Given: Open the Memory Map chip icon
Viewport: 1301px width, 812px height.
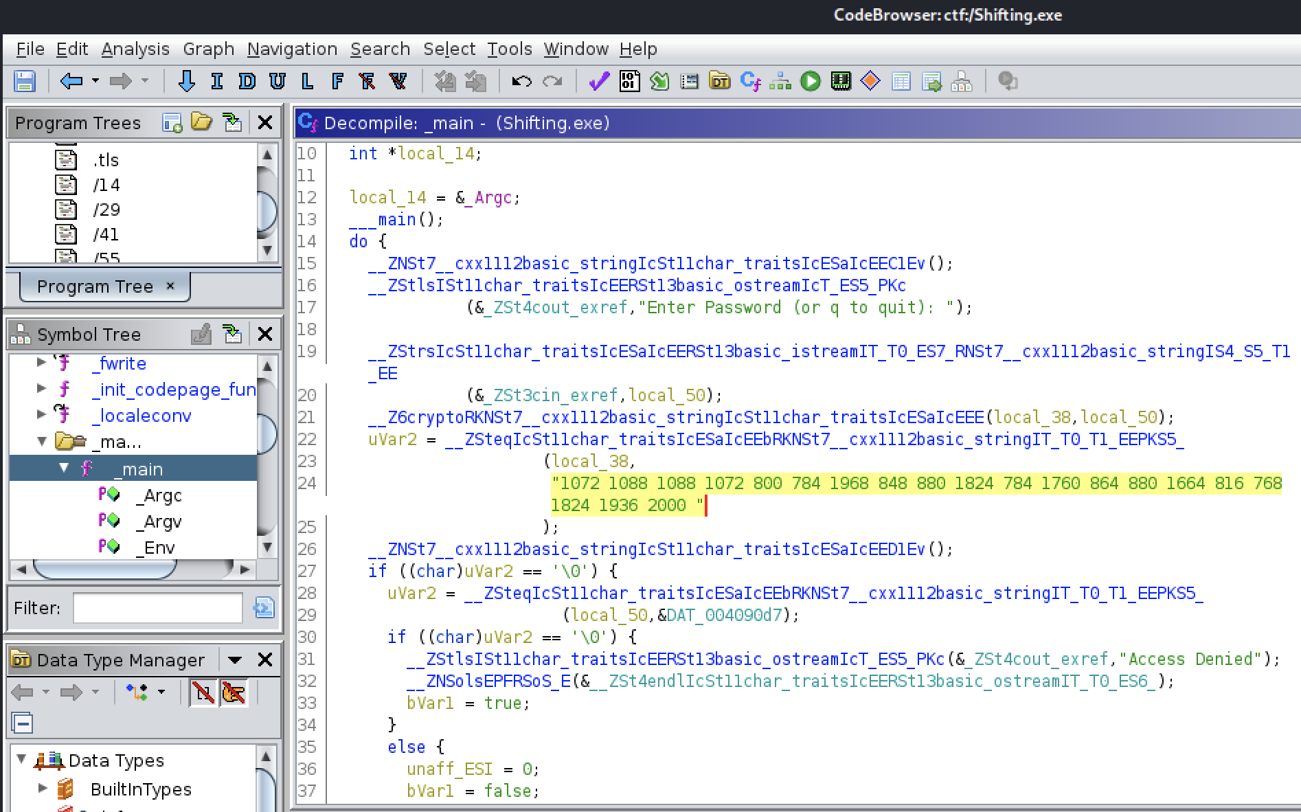Looking at the screenshot, I should [x=841, y=81].
